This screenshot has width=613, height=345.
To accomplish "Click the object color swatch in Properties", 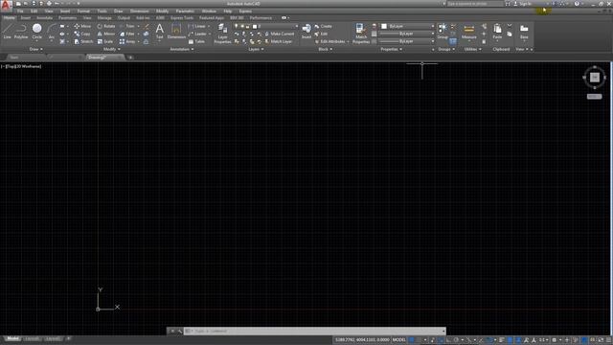I will (x=384, y=26).
